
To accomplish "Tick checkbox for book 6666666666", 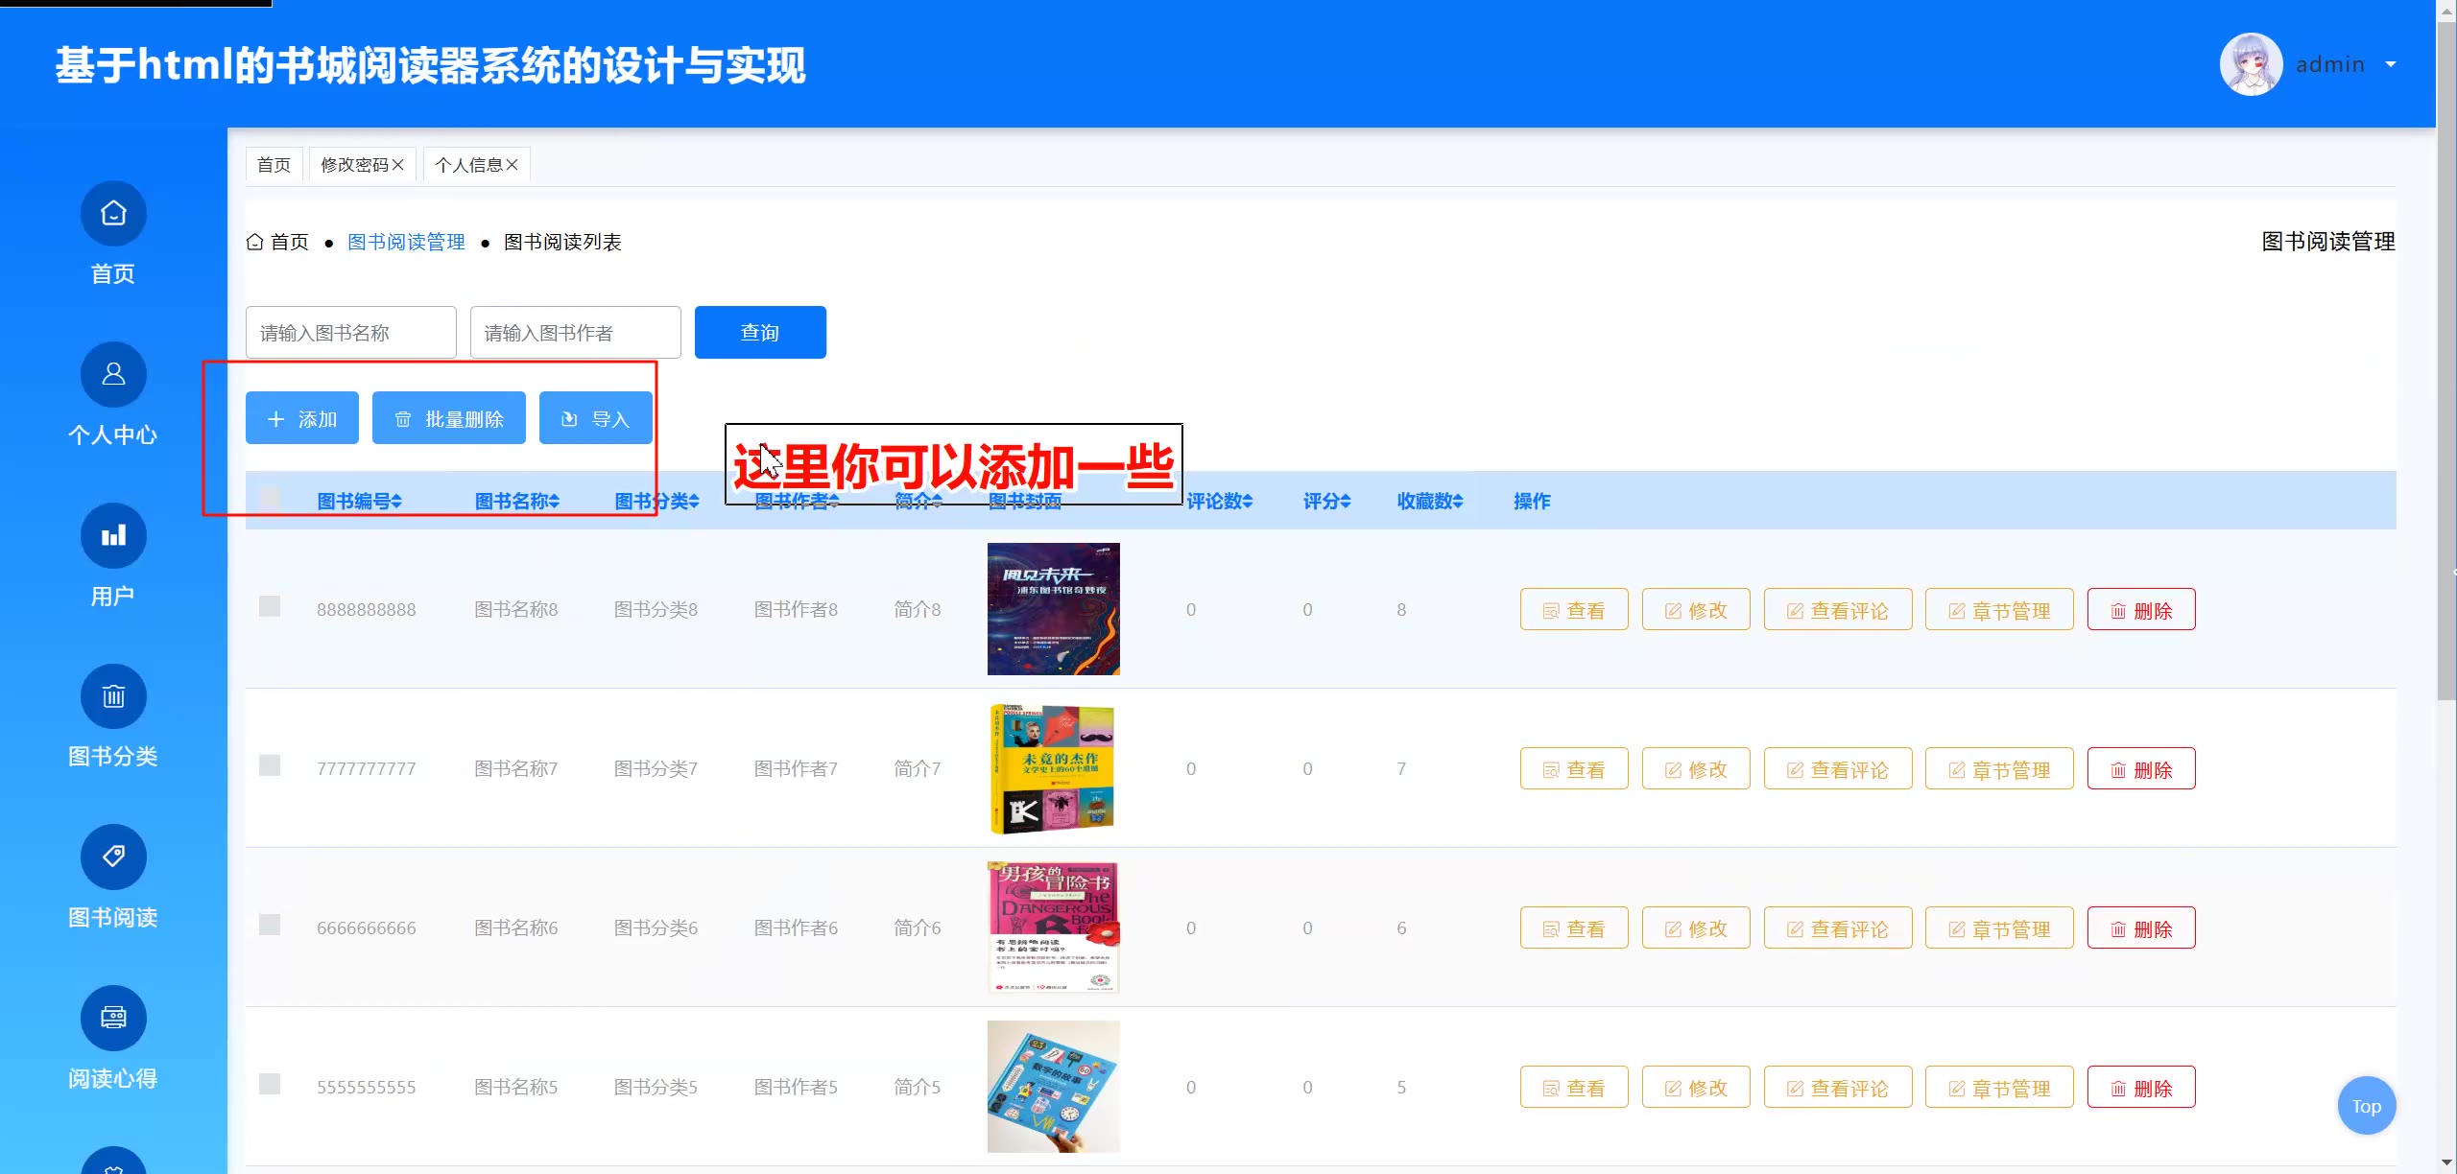I will point(270,925).
